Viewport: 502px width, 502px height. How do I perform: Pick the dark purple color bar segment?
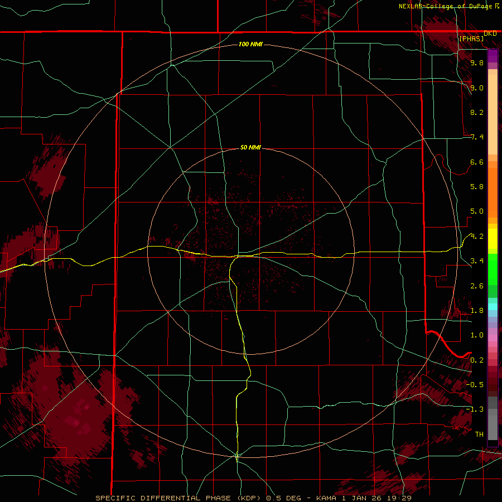[493, 56]
